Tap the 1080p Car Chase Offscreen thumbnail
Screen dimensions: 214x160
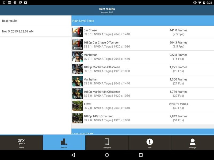click(77, 44)
